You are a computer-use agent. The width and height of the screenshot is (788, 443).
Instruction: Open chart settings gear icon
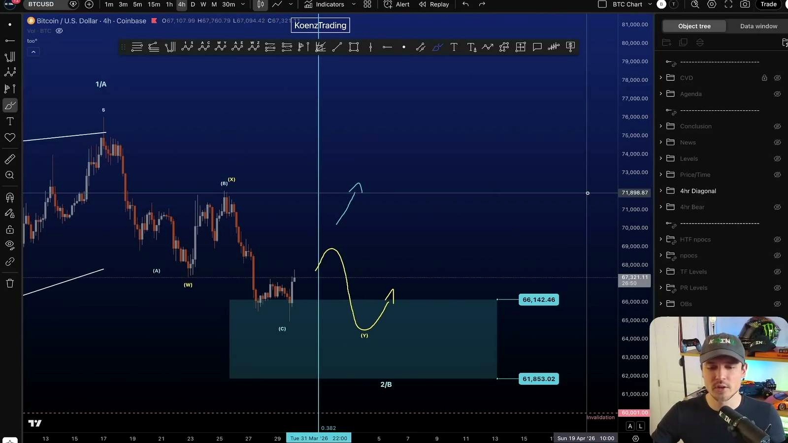coord(712,4)
